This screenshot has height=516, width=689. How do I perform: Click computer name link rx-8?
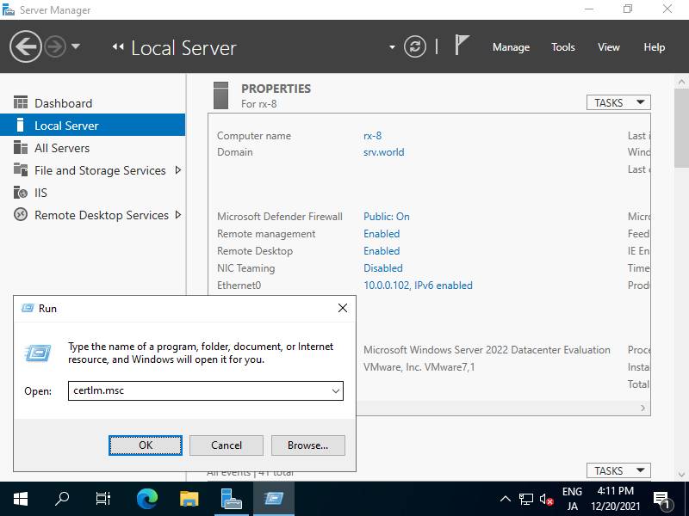click(372, 136)
